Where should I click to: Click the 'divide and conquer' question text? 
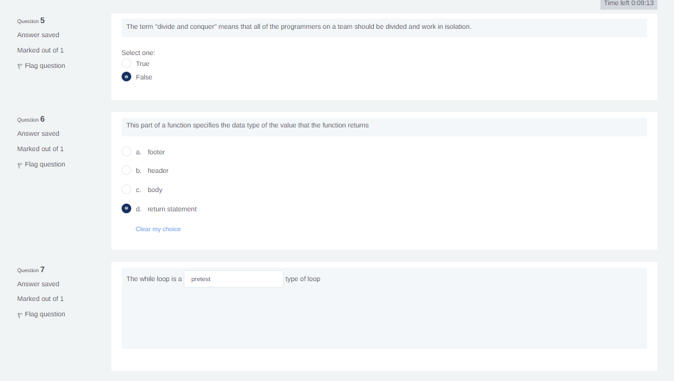point(299,27)
